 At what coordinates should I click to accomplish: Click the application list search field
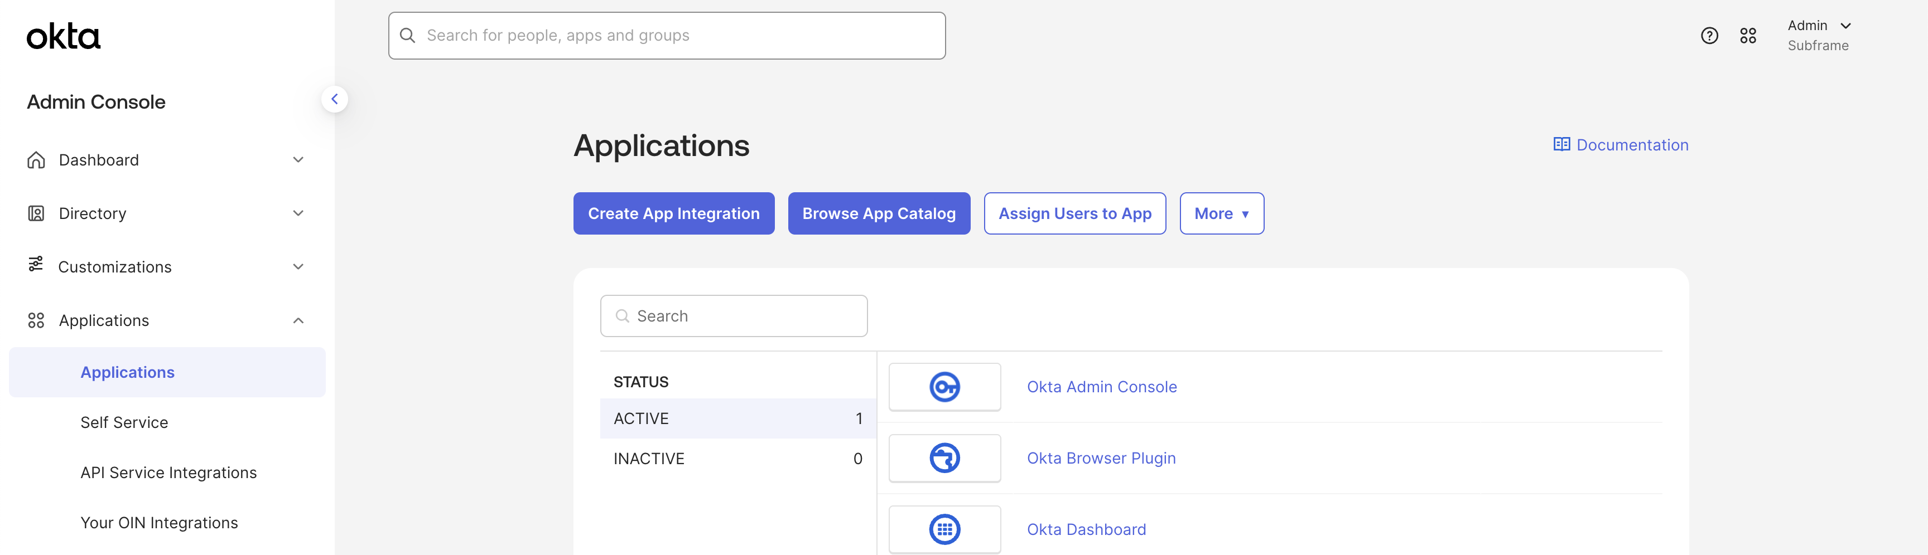click(734, 315)
